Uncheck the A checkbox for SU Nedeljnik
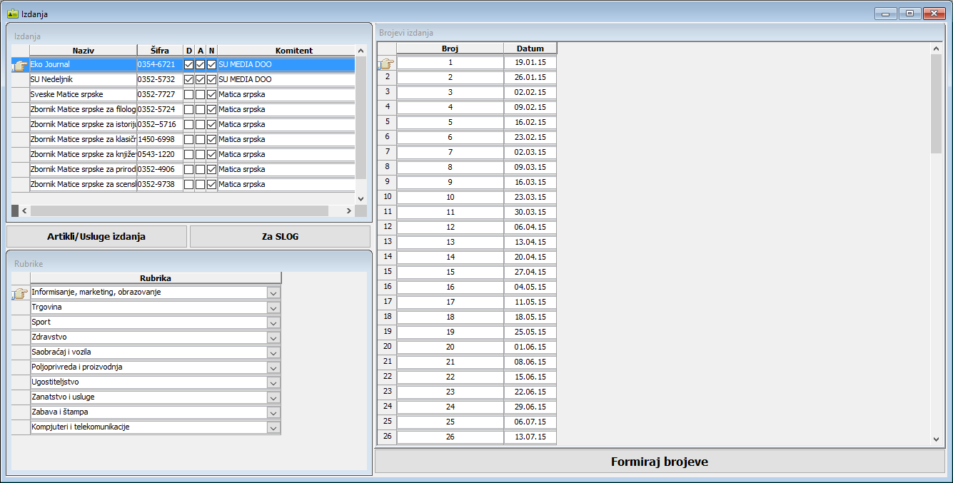Viewport: 953px width, 483px height. (x=201, y=80)
